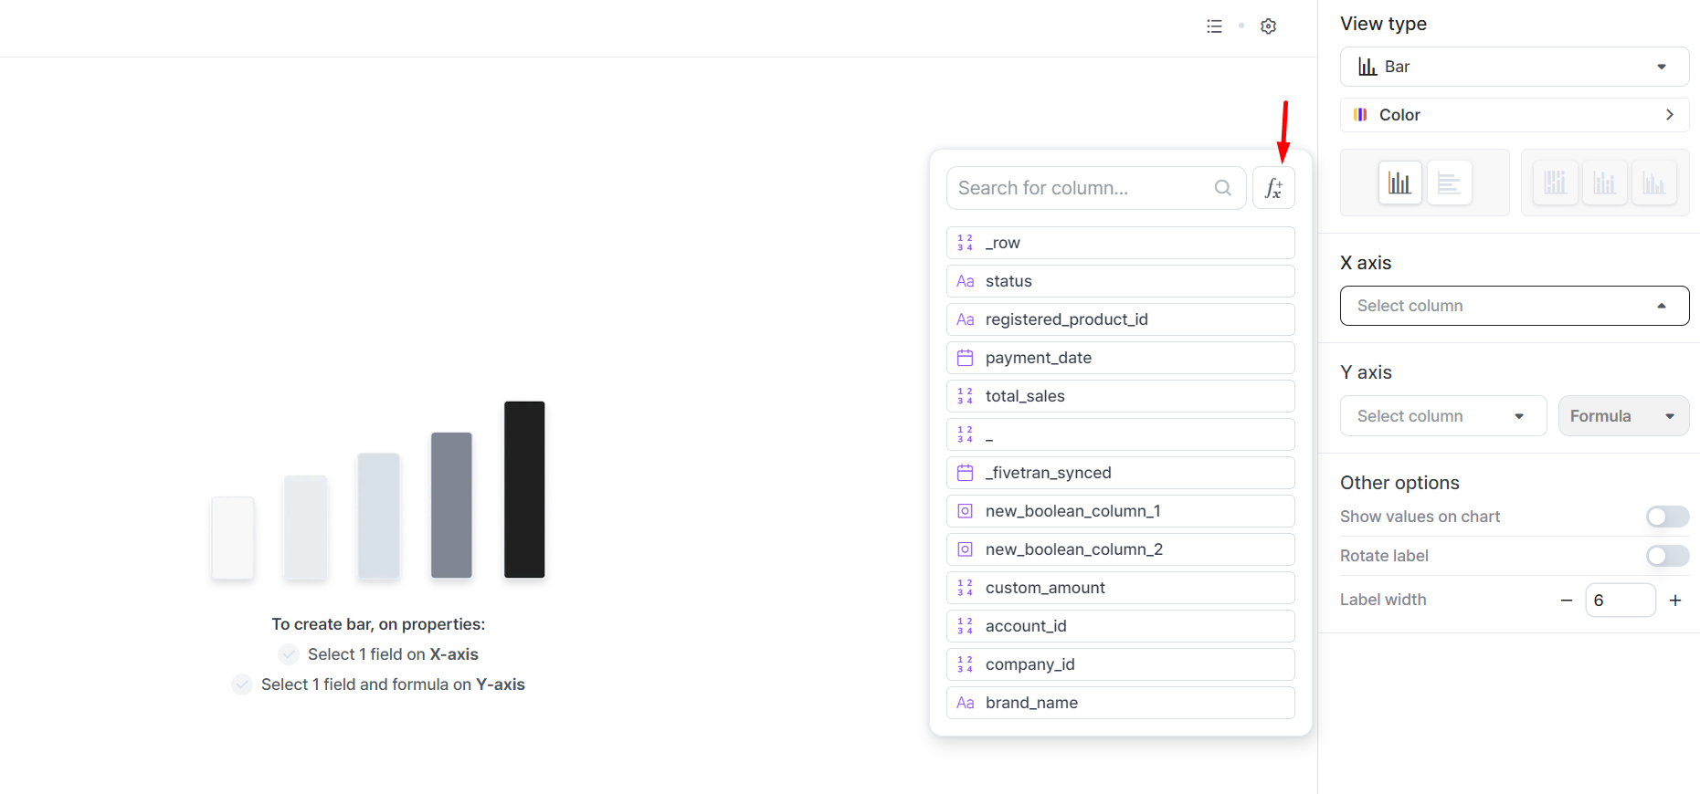Image resolution: width=1700 pixels, height=794 pixels.
Task: Increase label width with plus button
Action: [1675, 601]
